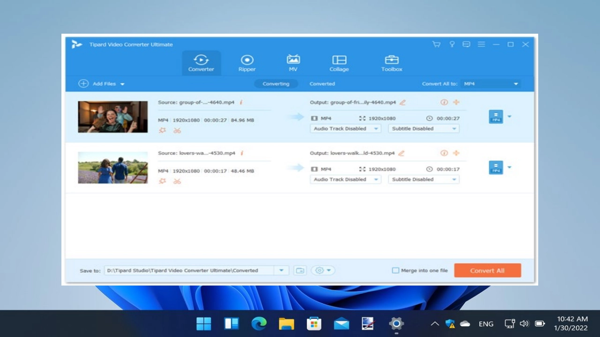
Task: Click the Convert All button
Action: point(487,271)
